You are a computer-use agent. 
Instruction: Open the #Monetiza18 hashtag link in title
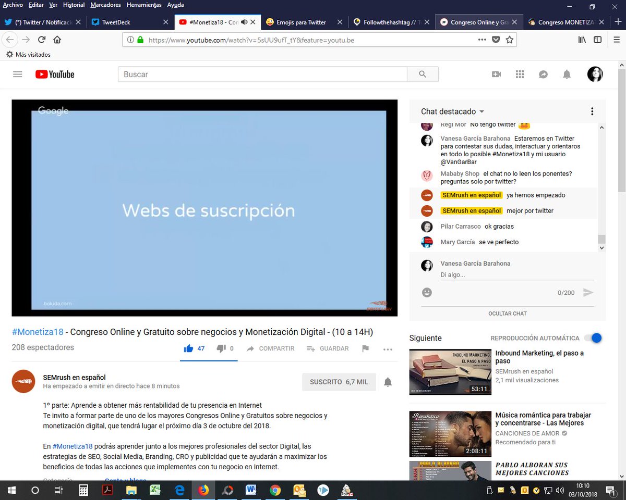[38, 332]
